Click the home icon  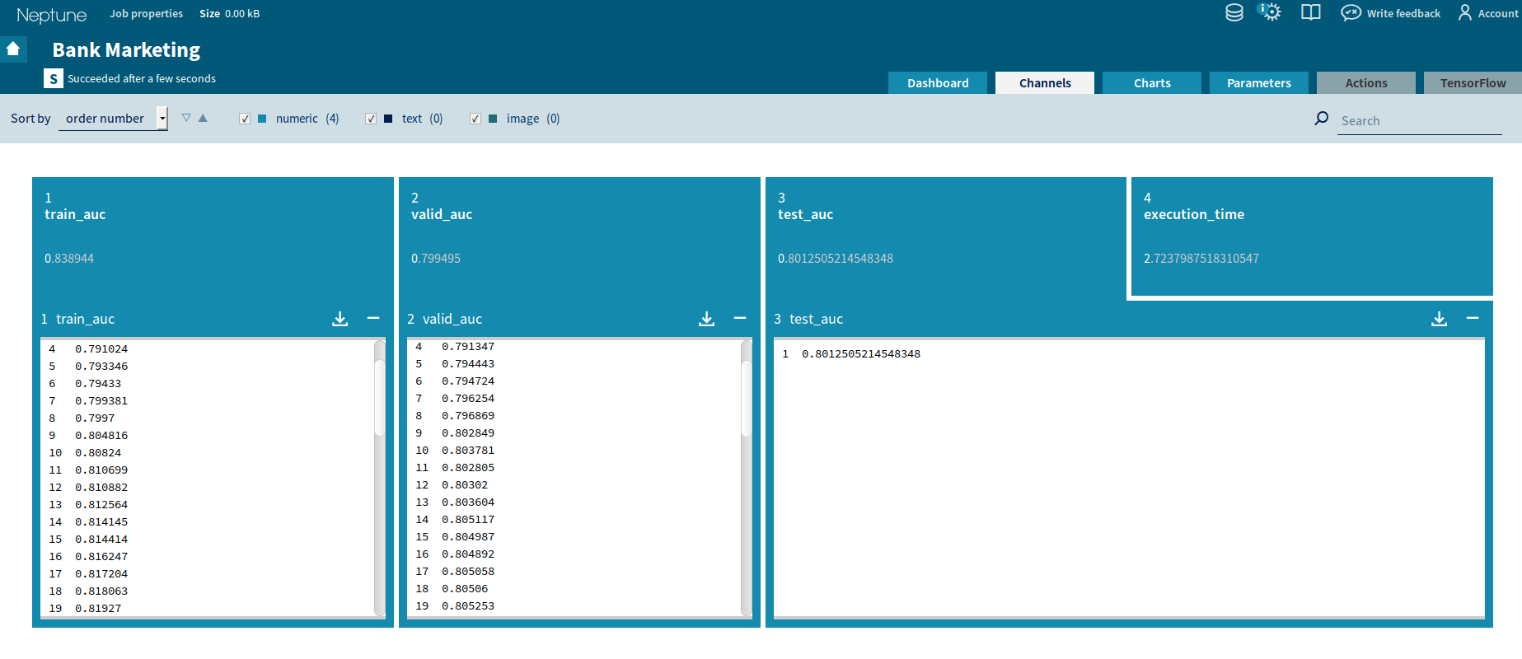13,49
